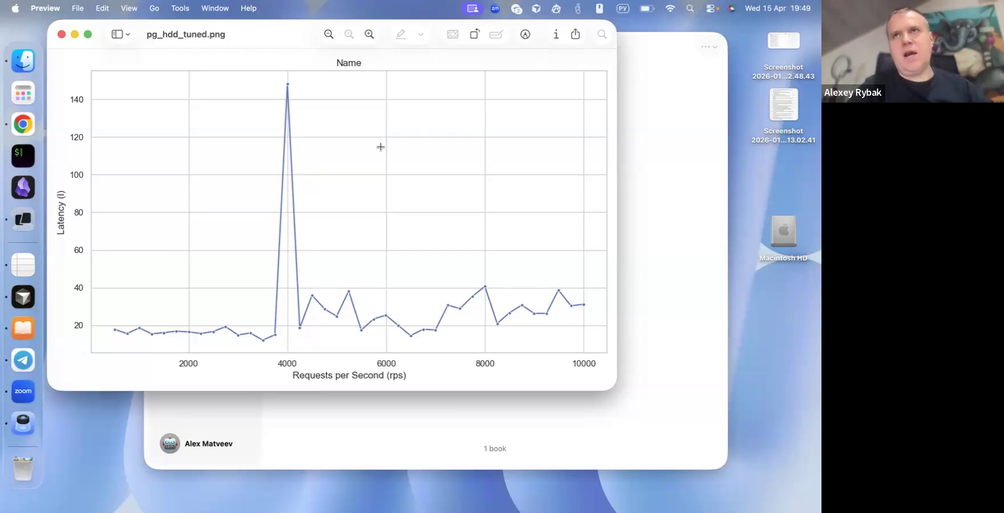Click Alex Matveev in background window

pos(208,443)
